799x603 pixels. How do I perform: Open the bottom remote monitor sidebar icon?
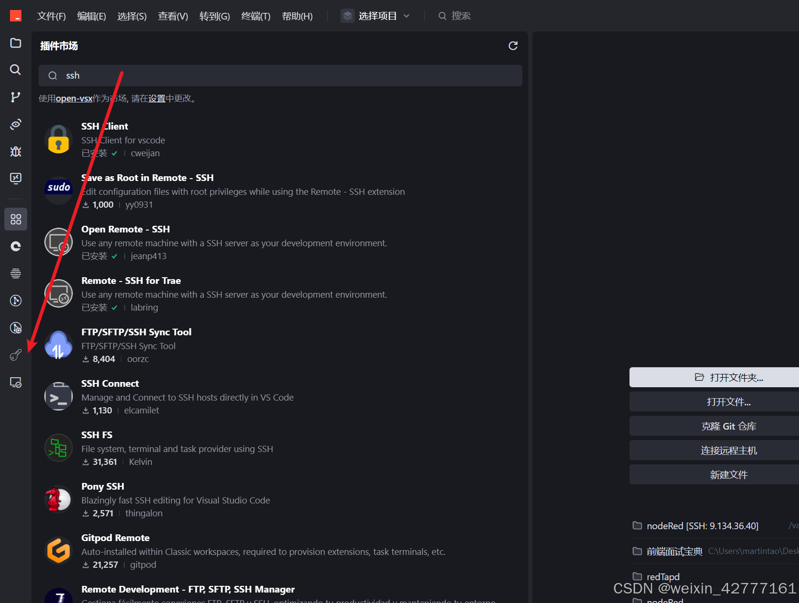pyautogui.click(x=16, y=382)
